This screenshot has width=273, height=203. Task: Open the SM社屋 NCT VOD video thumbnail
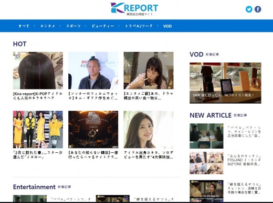pos(225,83)
